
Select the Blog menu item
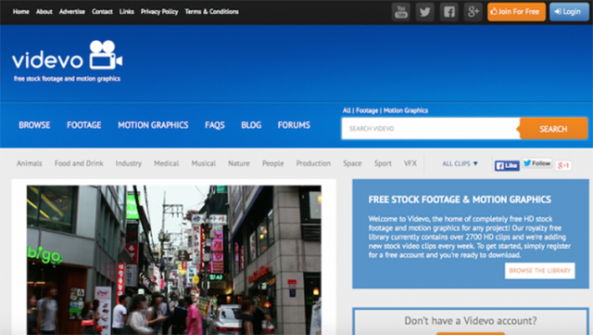[251, 125]
